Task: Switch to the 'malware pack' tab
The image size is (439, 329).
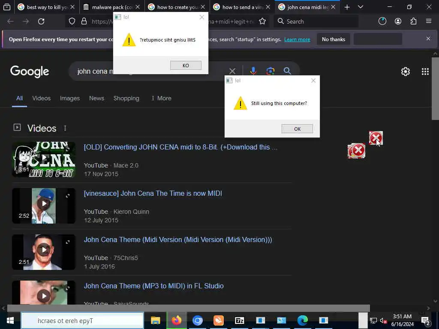Action: click(112, 7)
